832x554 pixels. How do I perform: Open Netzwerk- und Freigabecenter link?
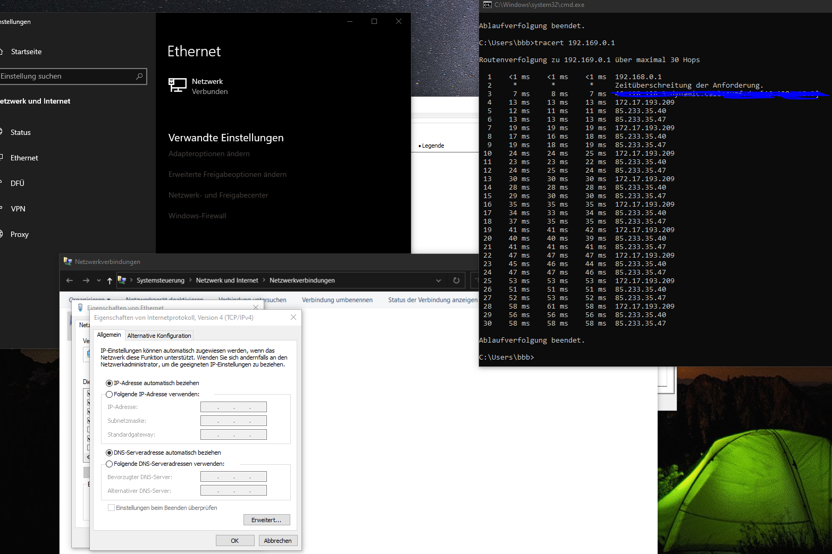click(218, 195)
